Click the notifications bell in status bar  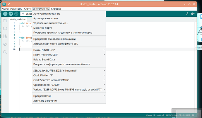point(193,115)
